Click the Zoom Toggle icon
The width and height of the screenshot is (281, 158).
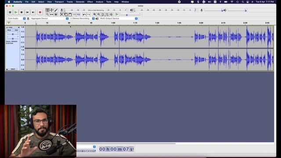pos(111,14)
